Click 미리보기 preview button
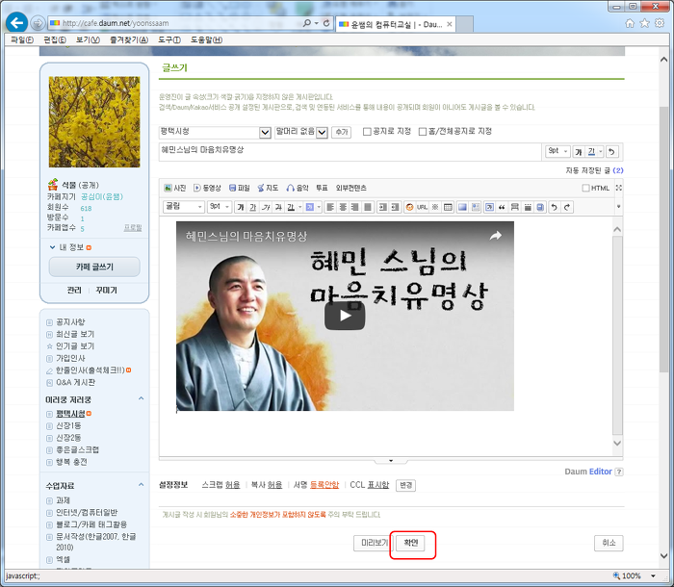 click(x=374, y=543)
